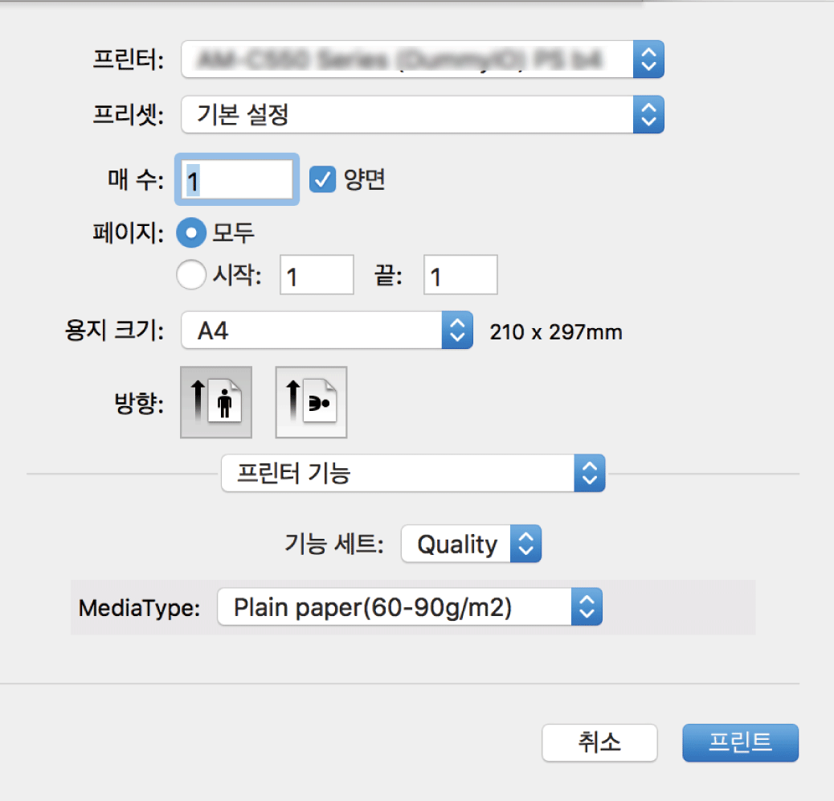Click the 취소 button

[599, 742]
